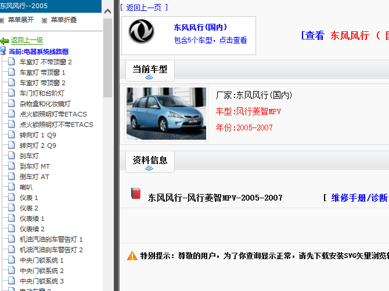Click the up arrow of sidebar scrollbar

pos(107,12)
